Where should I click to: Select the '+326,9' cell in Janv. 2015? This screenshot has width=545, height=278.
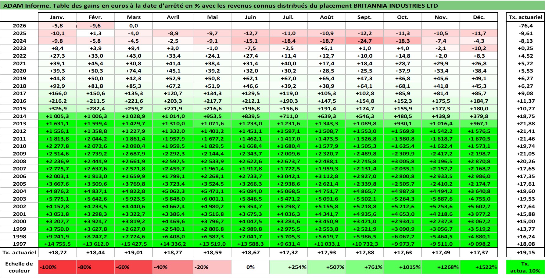pyautogui.click(x=57, y=109)
